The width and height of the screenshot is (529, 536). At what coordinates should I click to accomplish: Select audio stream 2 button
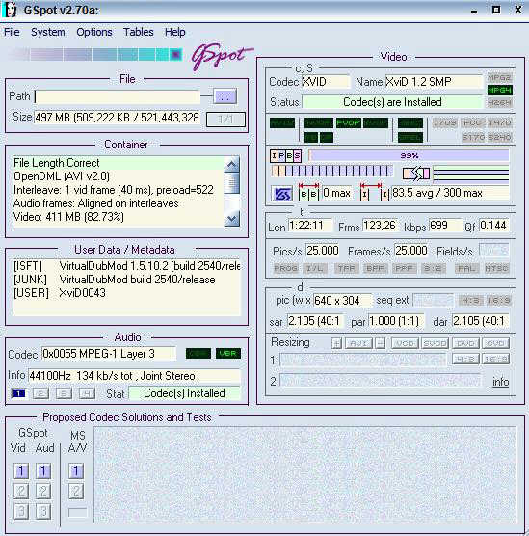pos(40,393)
